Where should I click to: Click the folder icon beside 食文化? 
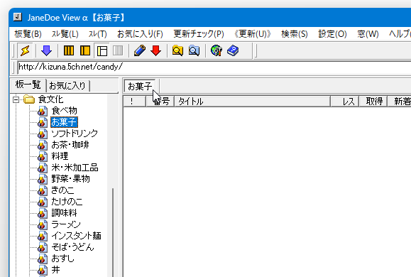pyautogui.click(x=29, y=99)
